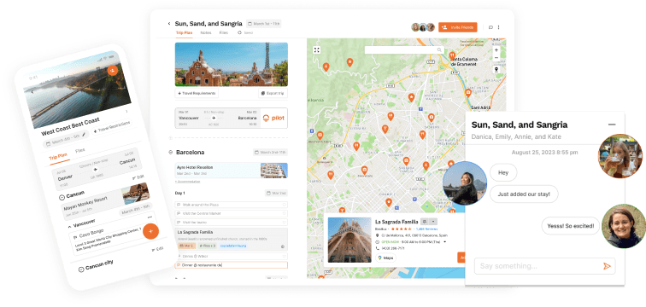
Task: Open the Ayre Hotel Rosellon accommodation card
Action: (x=232, y=171)
